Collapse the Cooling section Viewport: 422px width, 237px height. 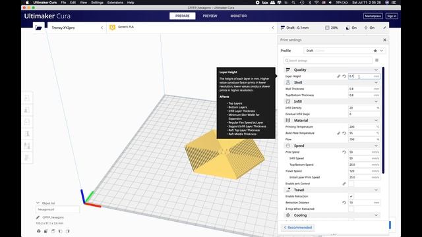tap(376, 215)
